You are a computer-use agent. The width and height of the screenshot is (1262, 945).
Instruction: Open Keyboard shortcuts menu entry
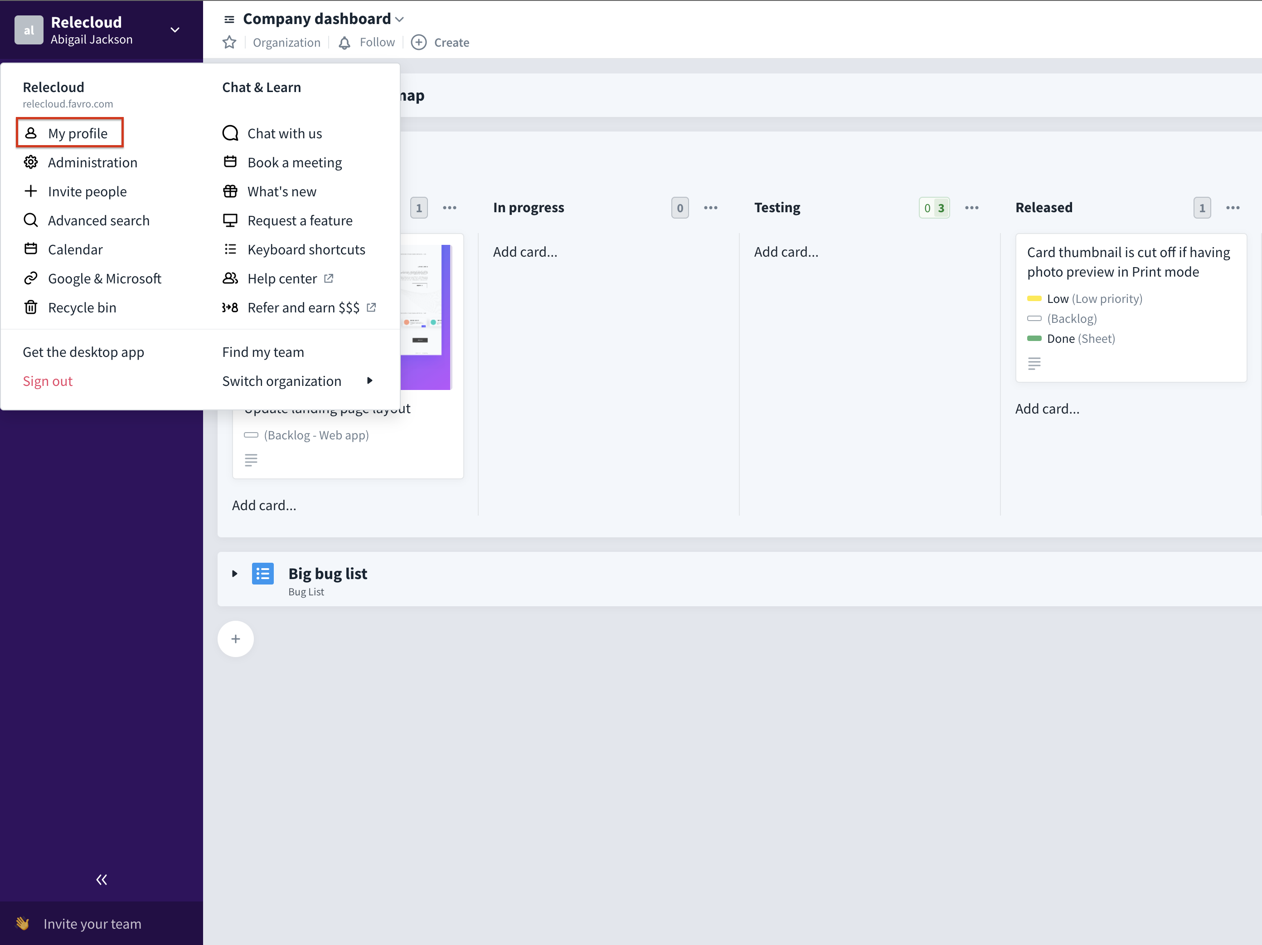306,249
